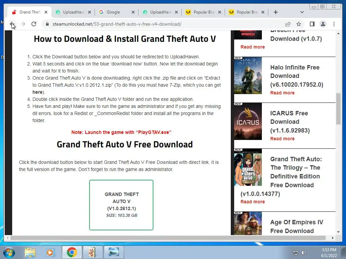Open the Chrome three-dot menu
The image size is (346, 259).
click(x=334, y=24)
